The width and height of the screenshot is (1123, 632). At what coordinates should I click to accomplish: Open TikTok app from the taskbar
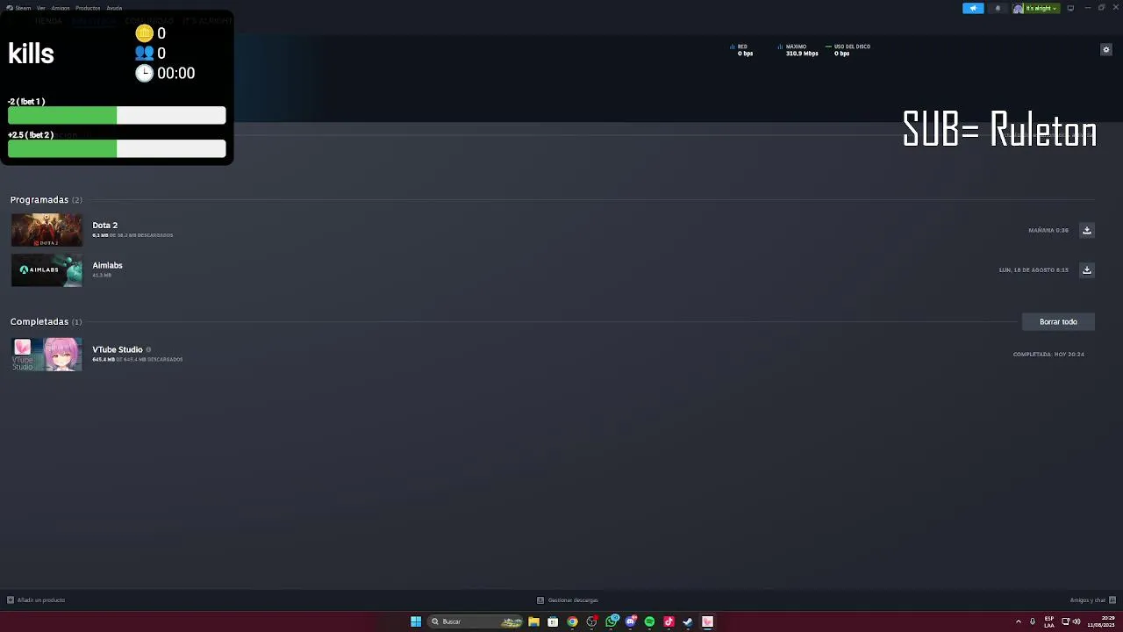pos(669,621)
